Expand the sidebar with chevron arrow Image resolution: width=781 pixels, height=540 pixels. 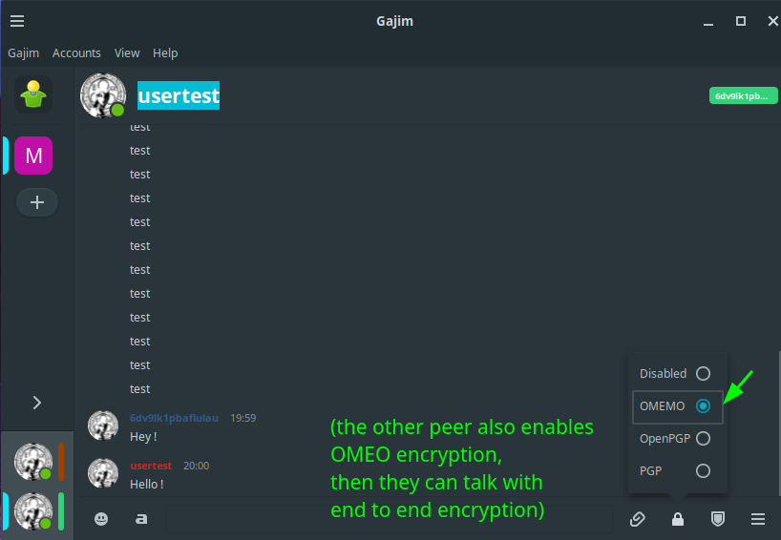click(37, 403)
